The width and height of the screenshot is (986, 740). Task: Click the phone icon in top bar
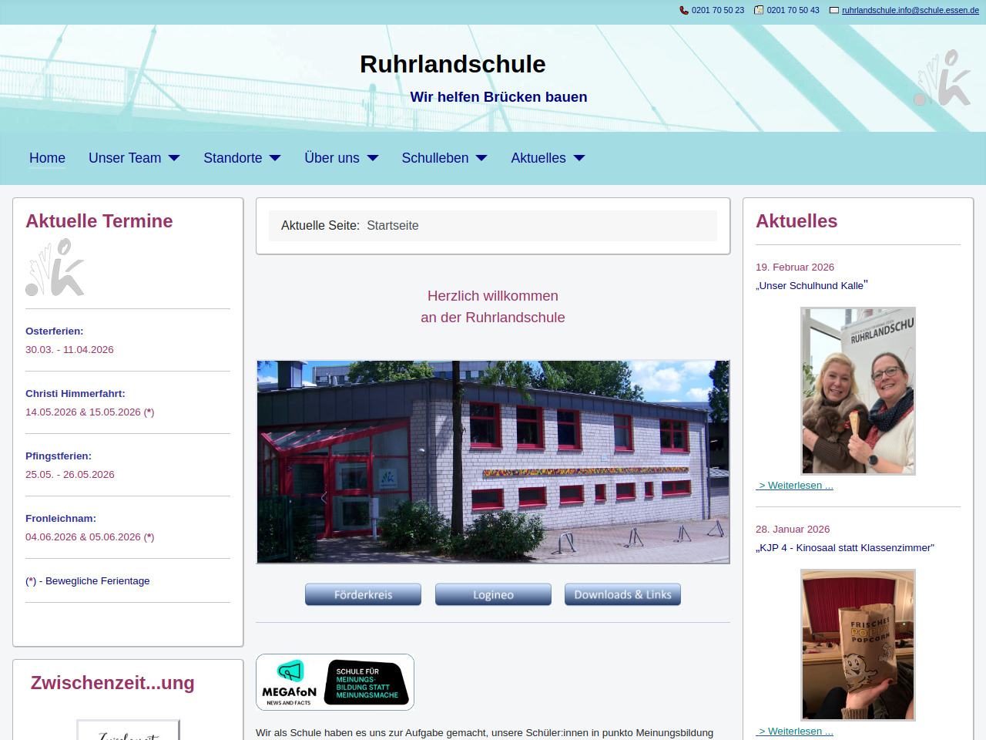pos(684,10)
